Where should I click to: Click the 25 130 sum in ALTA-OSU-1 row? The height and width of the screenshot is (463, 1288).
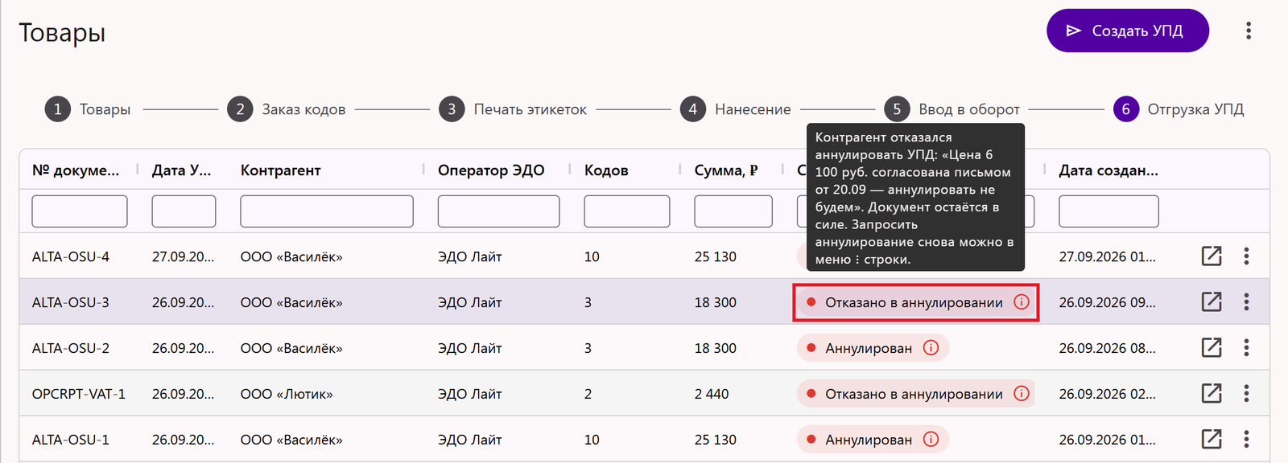tap(716, 440)
